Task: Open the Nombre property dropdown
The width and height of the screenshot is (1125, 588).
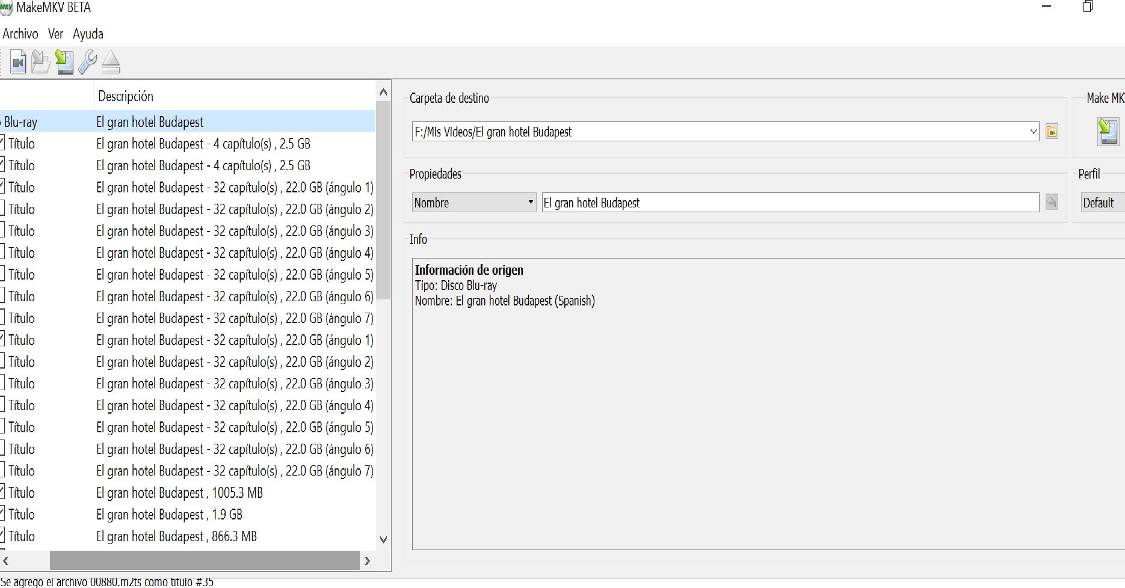Action: tap(474, 202)
